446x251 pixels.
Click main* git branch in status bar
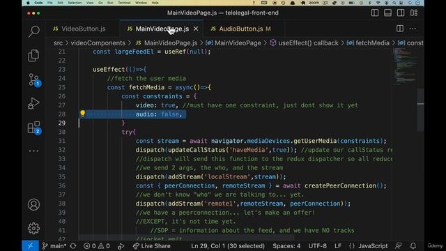click(54, 246)
